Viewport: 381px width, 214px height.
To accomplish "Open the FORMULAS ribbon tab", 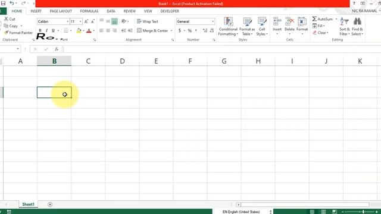I will tap(89, 11).
